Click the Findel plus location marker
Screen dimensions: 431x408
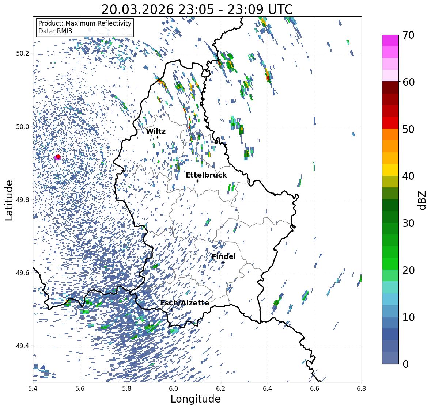tap(223, 263)
